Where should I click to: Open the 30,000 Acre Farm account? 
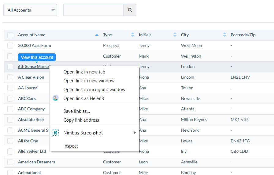[35, 45]
